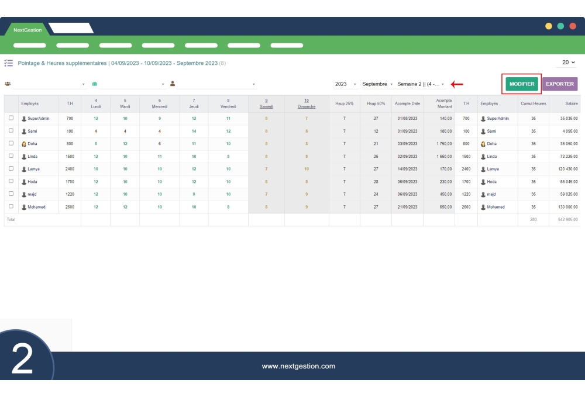Click the group filter people icon
Image resolution: width=585 pixels, height=397 pixels.
coord(8,84)
